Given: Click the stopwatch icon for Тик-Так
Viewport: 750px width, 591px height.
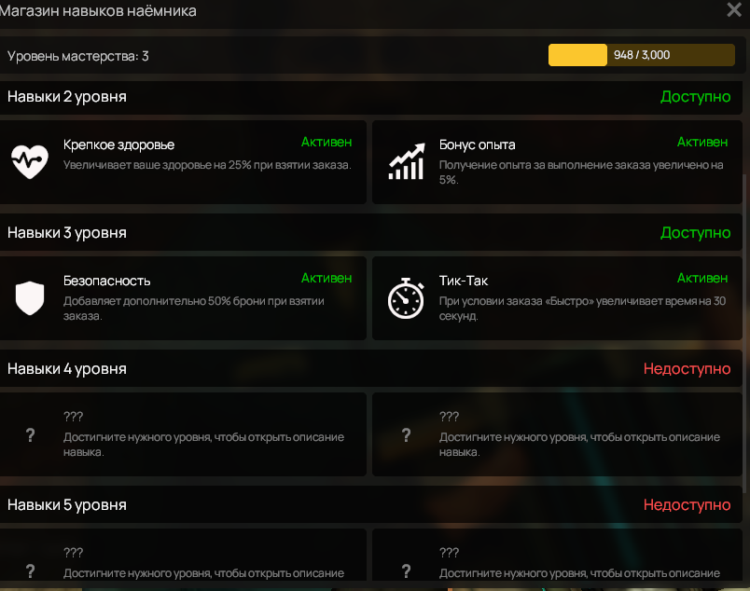Looking at the screenshot, I should [406, 298].
